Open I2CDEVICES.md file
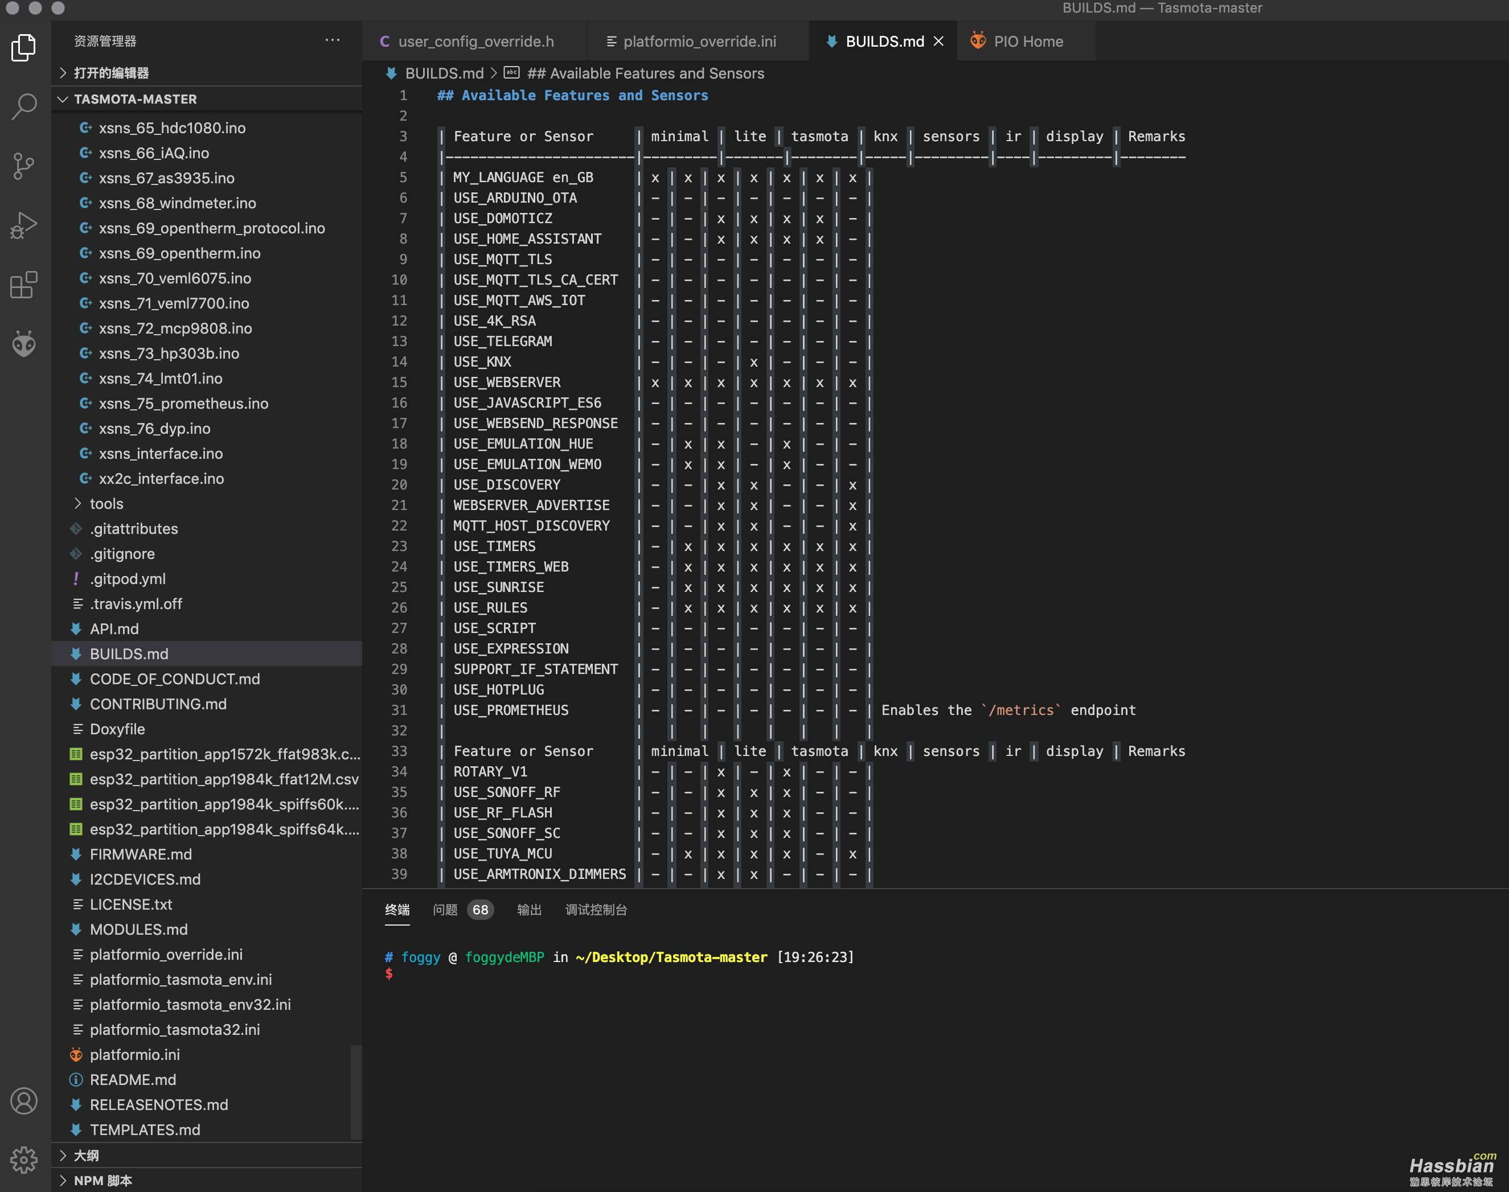 click(x=207, y=879)
